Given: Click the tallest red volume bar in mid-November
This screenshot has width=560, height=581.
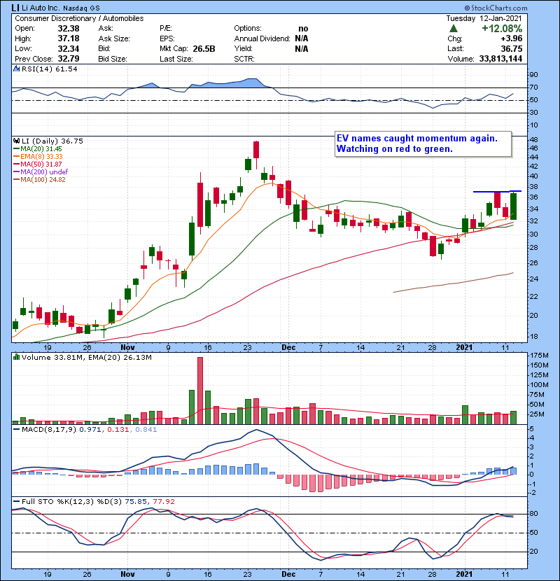Looking at the screenshot, I should click(200, 391).
